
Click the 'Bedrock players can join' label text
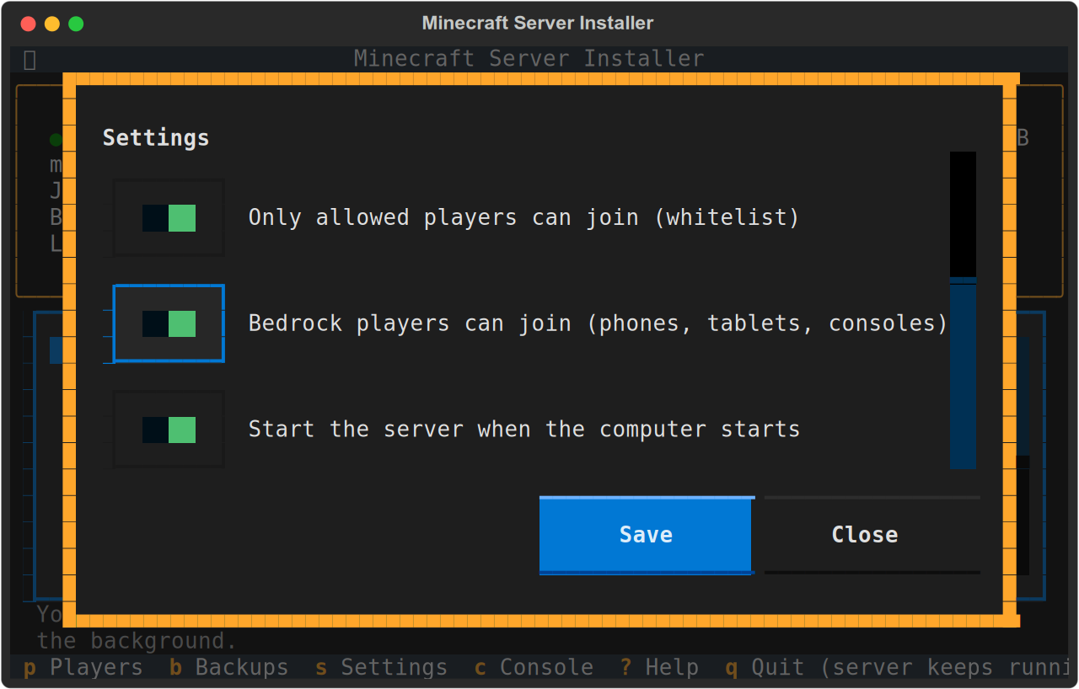pyautogui.click(x=599, y=323)
